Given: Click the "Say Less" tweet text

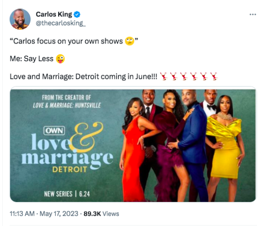Looking at the screenshot, I should [x=39, y=59].
